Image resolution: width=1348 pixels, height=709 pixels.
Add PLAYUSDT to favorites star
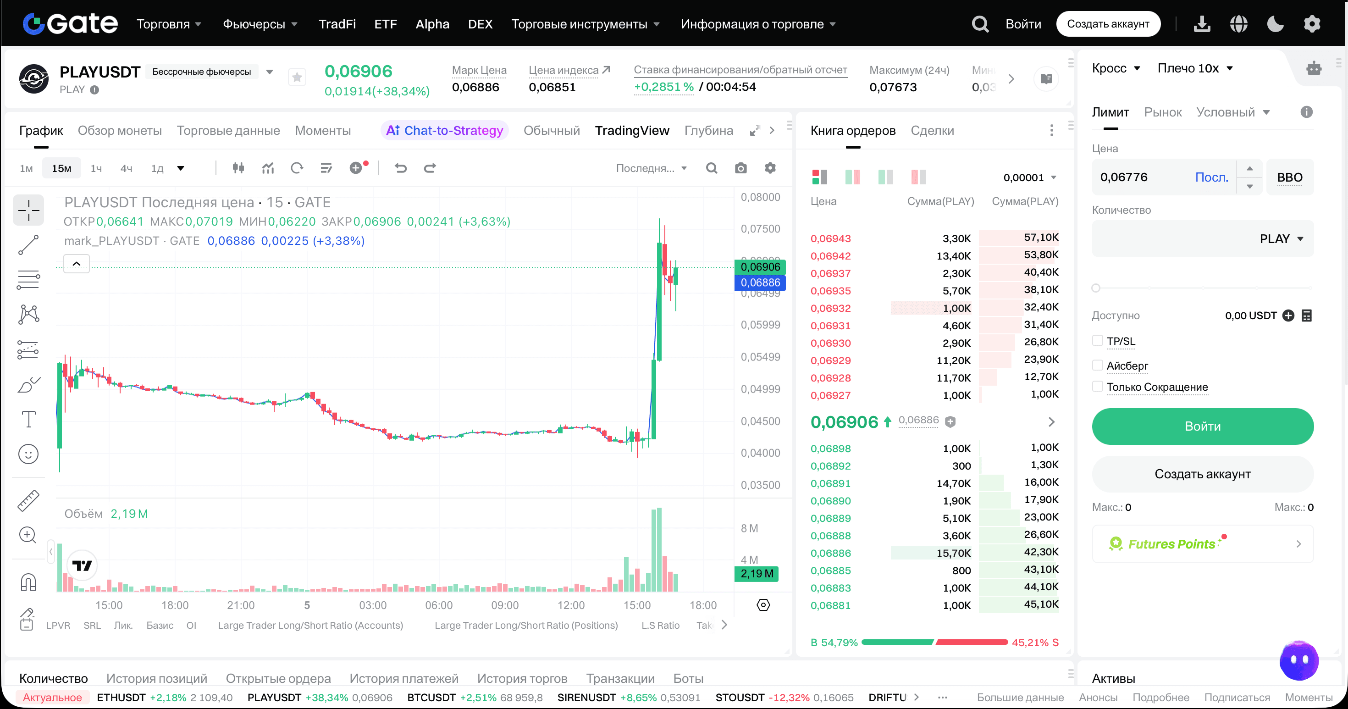coord(297,78)
